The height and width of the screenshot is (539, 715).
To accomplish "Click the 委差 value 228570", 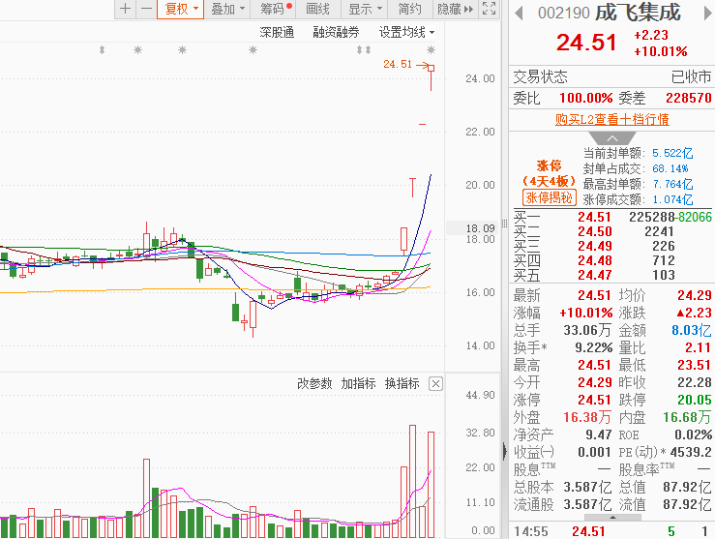I will [x=689, y=98].
